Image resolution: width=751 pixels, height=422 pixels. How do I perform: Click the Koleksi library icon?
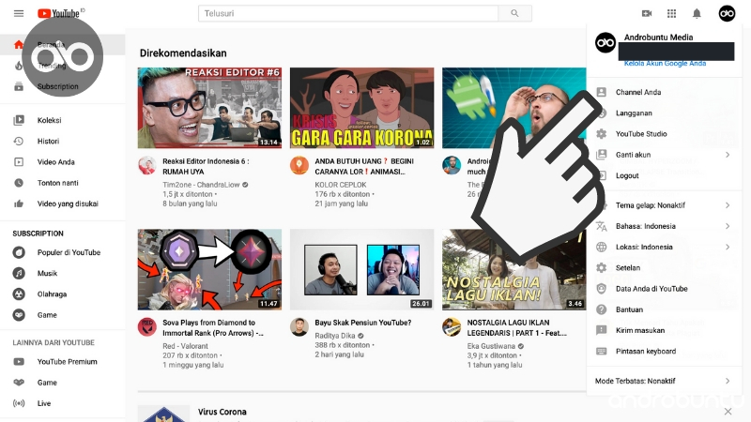click(x=19, y=120)
